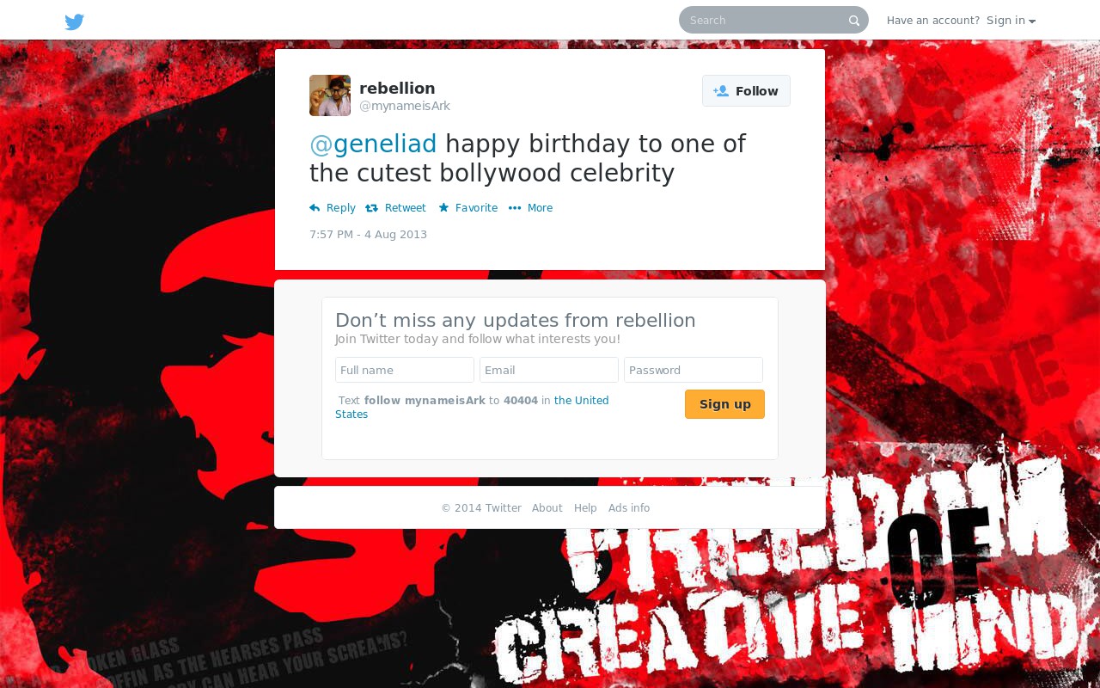The width and height of the screenshot is (1100, 688).
Task: Click the Password input field
Action: pyautogui.click(x=694, y=370)
